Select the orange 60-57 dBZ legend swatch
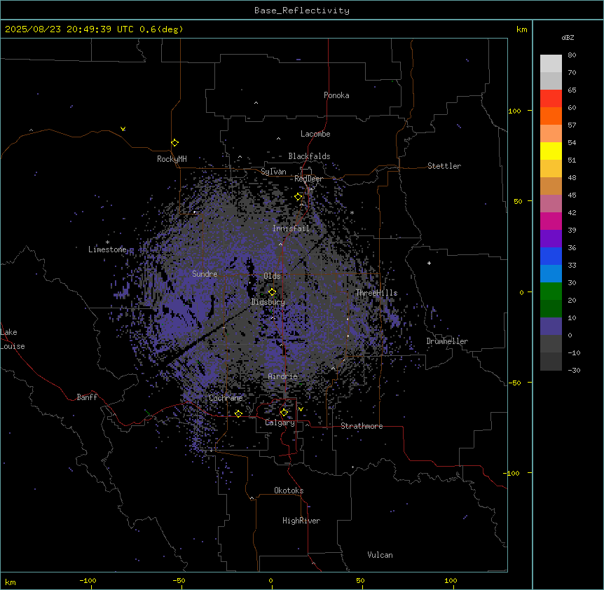Screen dimensions: 604x590 point(551,116)
